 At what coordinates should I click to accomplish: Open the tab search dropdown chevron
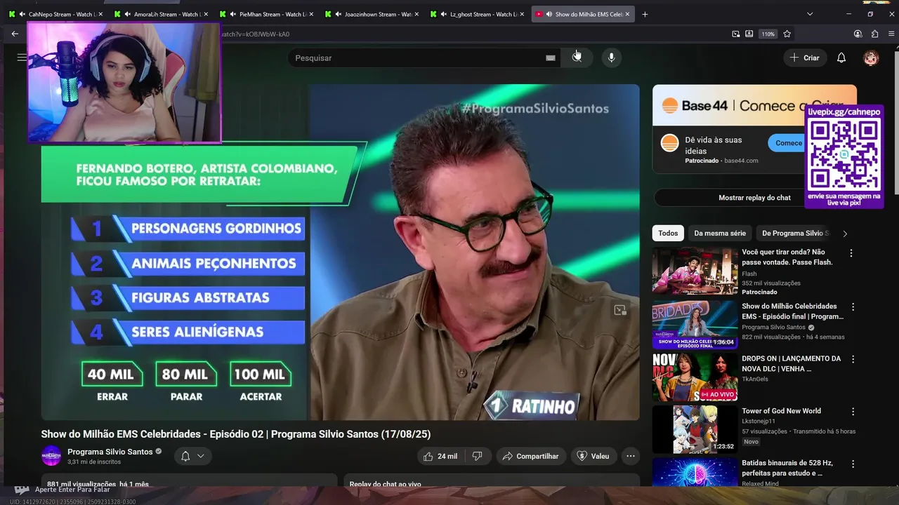810,14
